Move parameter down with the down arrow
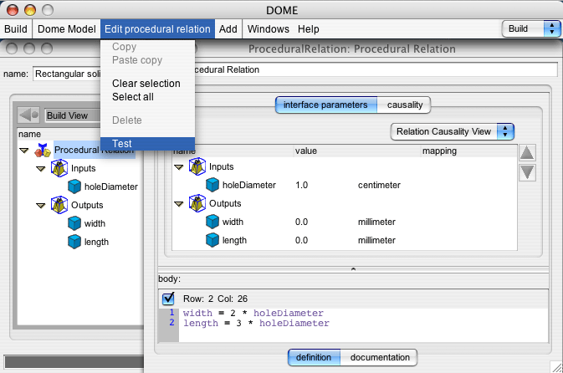Screen dimensions: 563x373 tap(527, 172)
